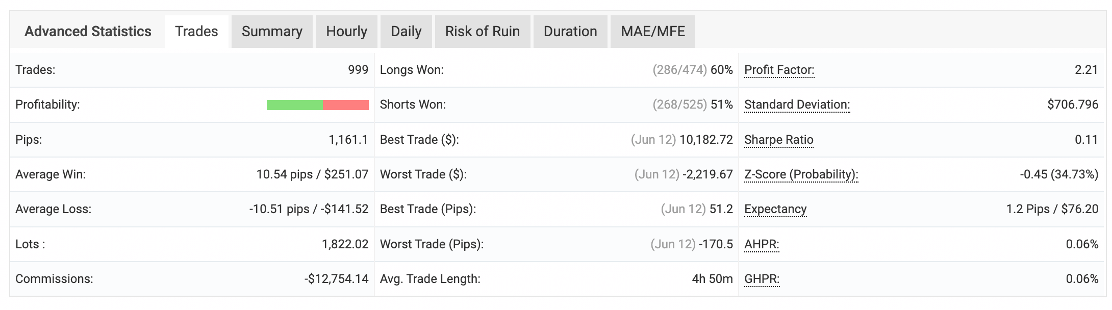Open the Summary tab
This screenshot has width=1112, height=310.
(x=272, y=32)
